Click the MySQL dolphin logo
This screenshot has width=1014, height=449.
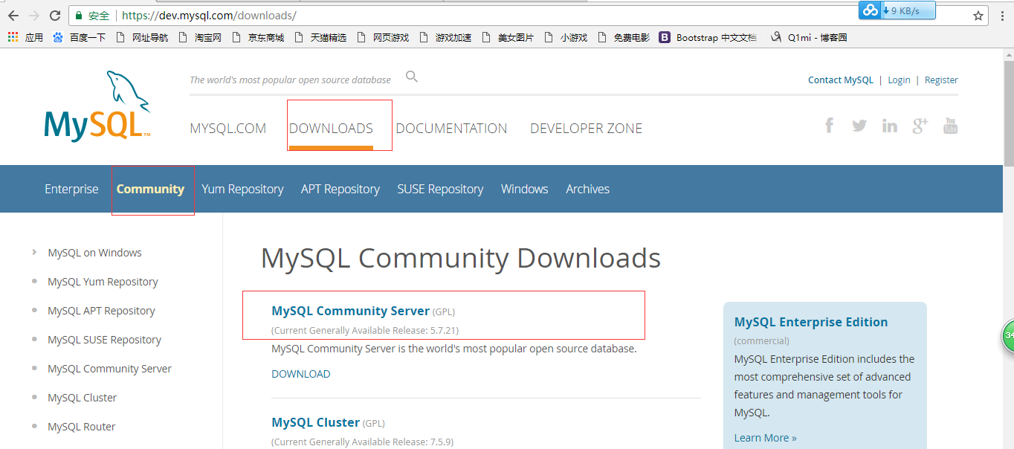tap(97, 106)
